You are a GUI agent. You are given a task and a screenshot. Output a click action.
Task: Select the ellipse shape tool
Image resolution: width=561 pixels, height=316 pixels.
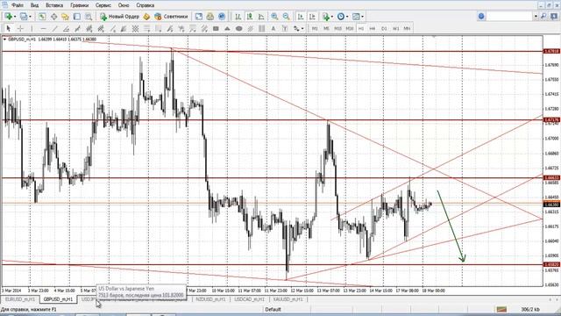pos(239,28)
